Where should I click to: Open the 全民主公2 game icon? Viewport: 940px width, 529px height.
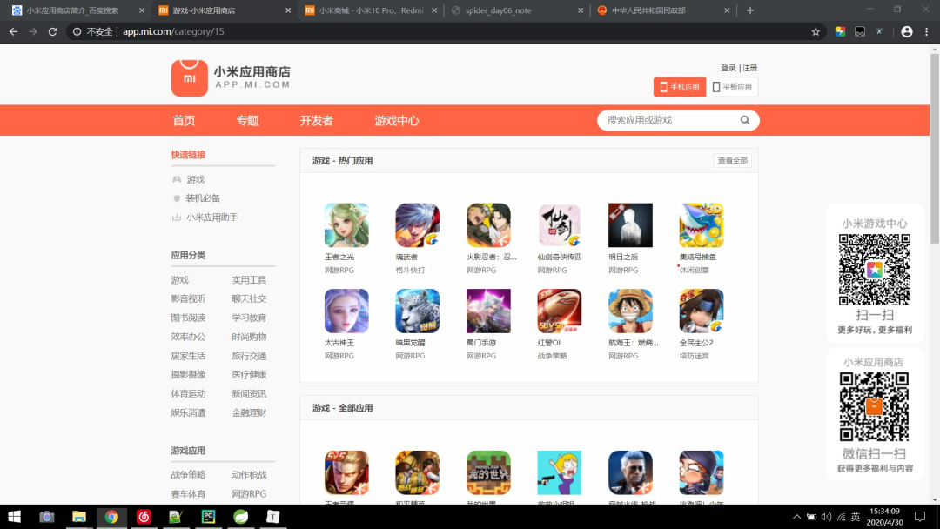tap(702, 311)
